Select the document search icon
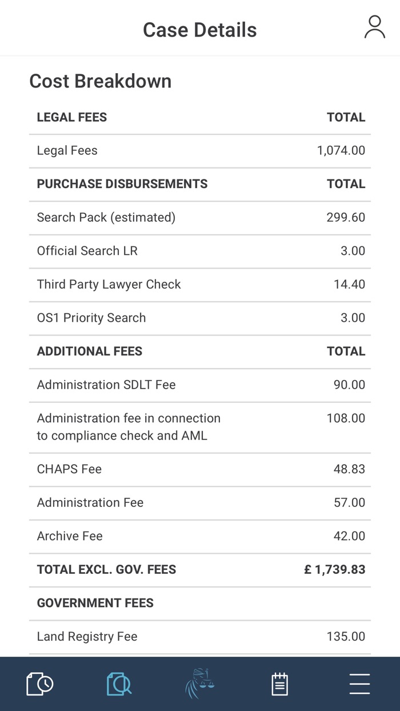This screenshot has height=711, width=400. point(119,684)
